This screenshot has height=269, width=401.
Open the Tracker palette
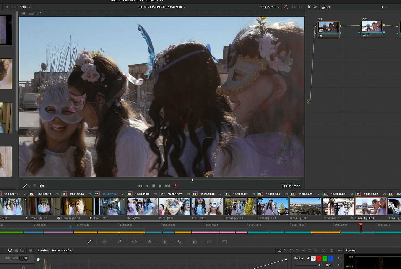(149, 241)
